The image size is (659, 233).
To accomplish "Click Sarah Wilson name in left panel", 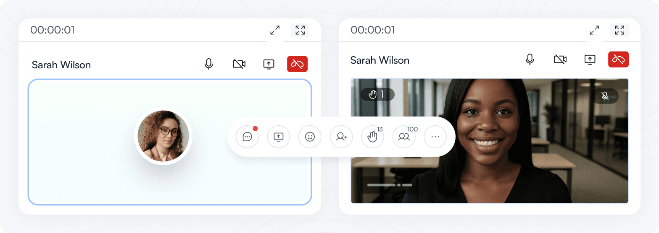I will (x=61, y=65).
